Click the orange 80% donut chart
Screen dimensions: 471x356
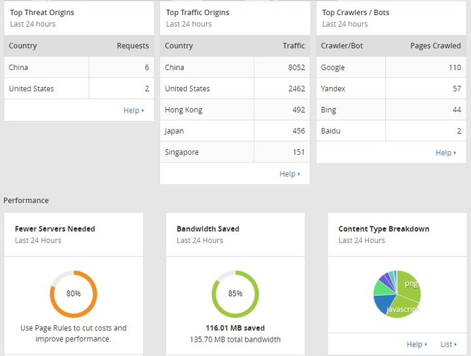[x=73, y=294]
